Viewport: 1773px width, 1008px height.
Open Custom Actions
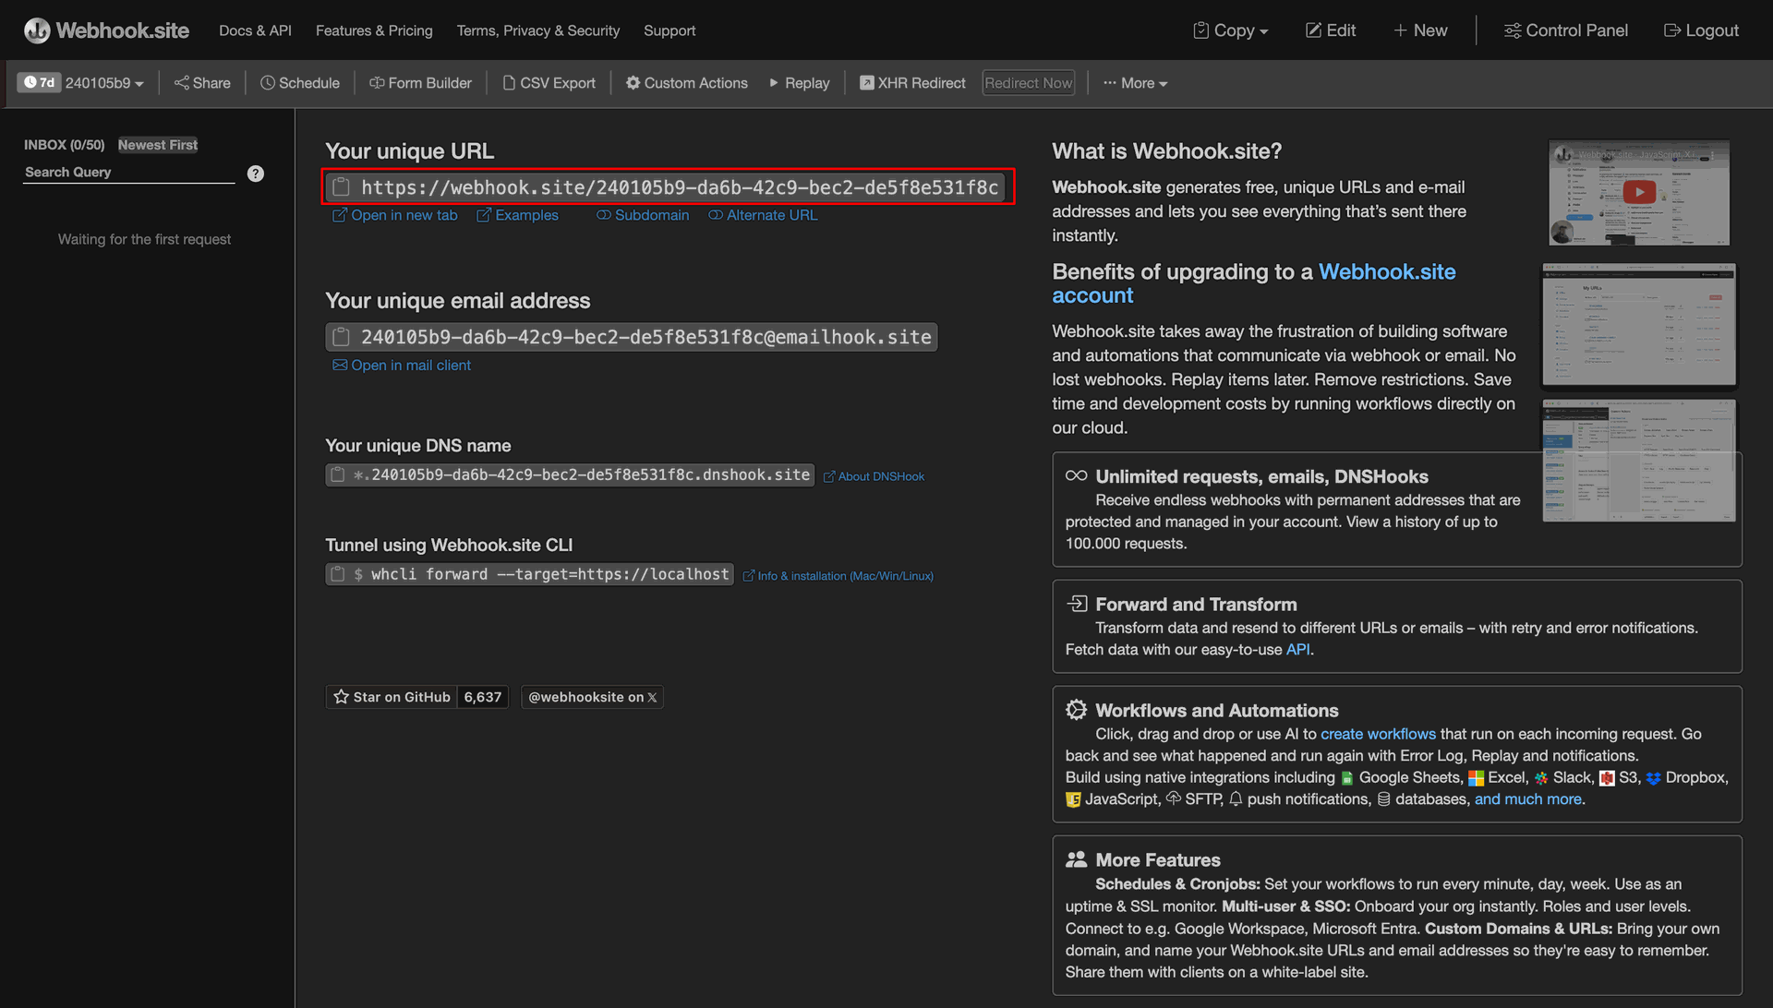[687, 83]
